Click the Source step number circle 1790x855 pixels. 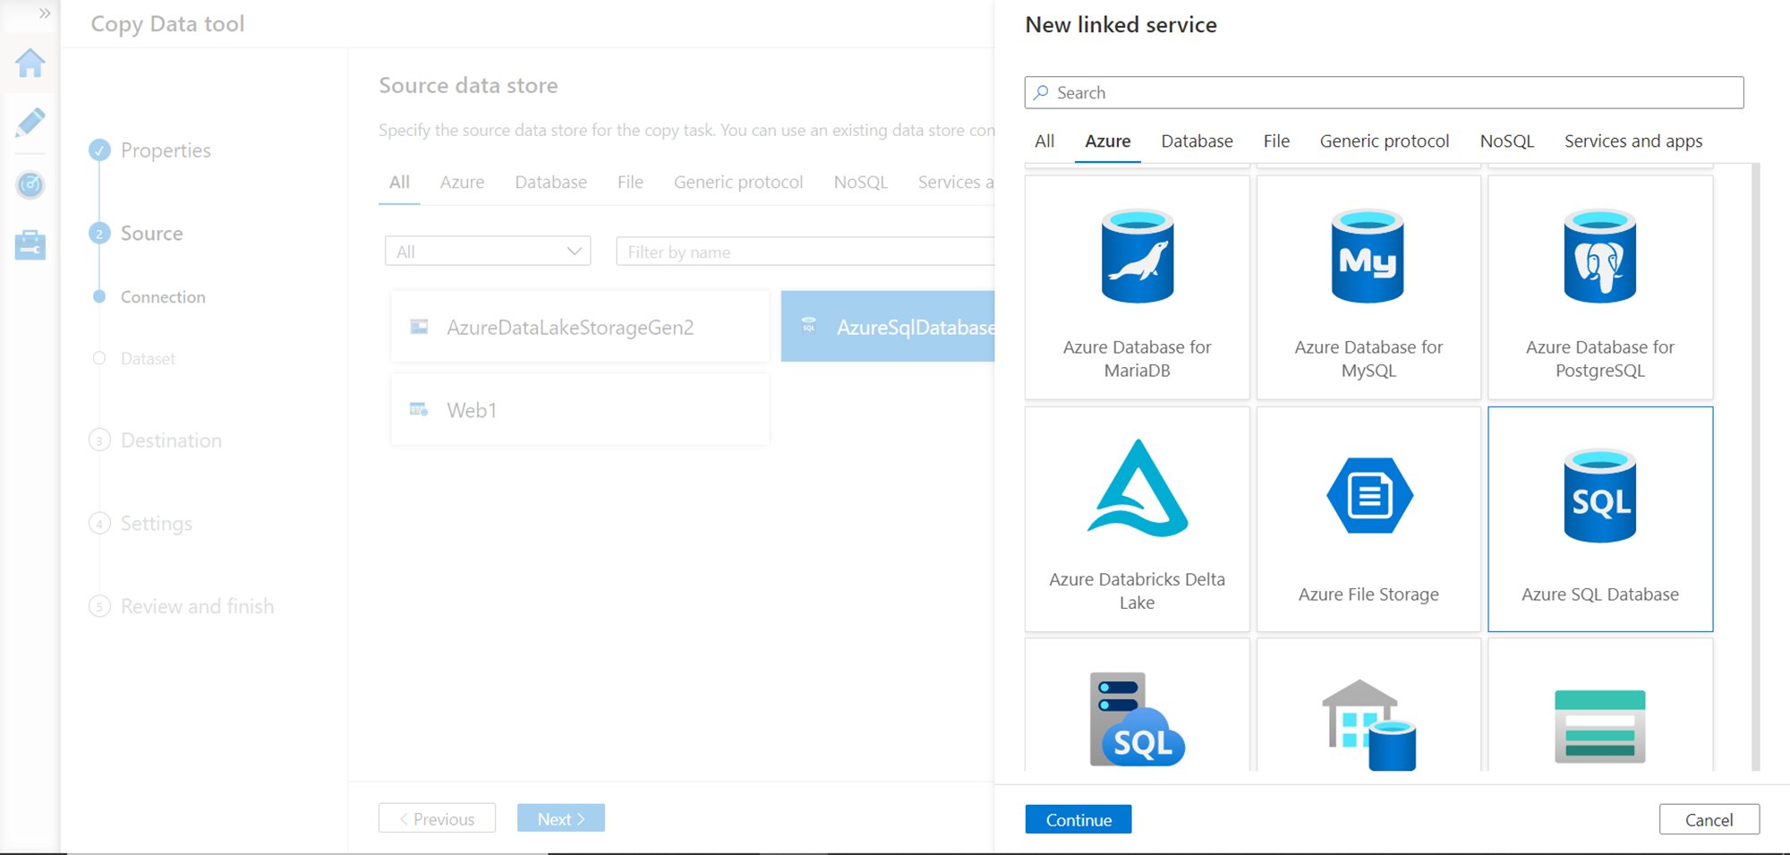tap(99, 233)
